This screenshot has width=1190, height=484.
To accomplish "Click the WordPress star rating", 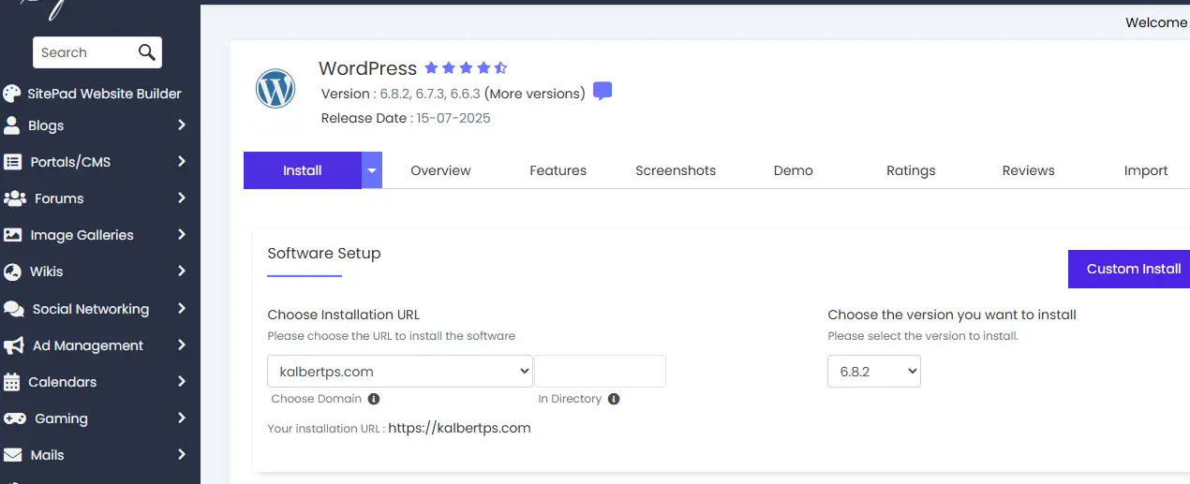I will pyautogui.click(x=466, y=68).
